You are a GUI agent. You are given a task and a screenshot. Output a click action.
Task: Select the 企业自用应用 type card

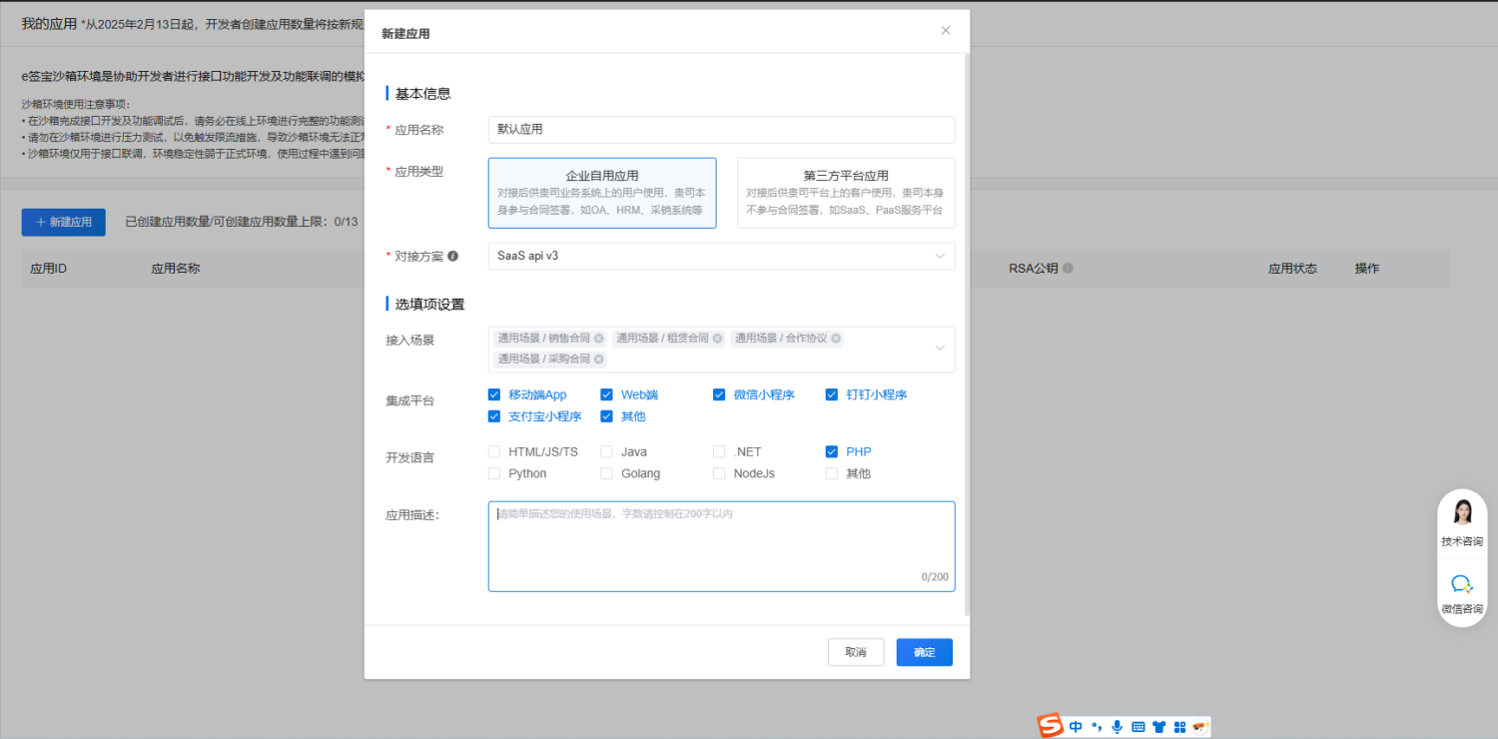point(601,193)
